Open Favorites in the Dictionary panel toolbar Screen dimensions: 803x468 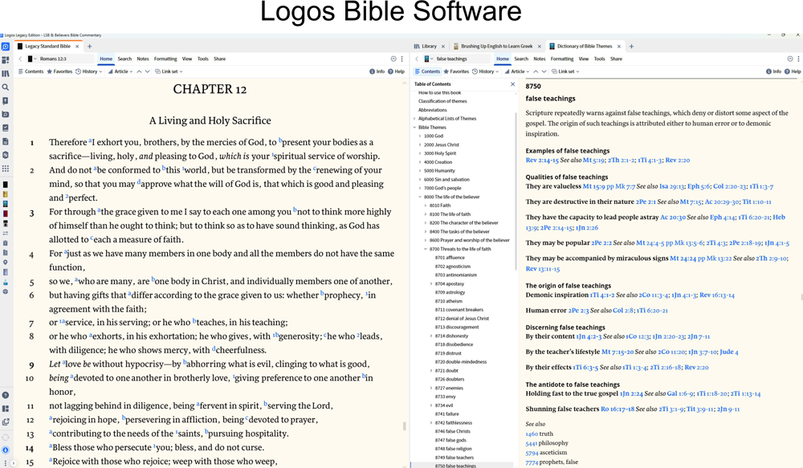click(456, 71)
